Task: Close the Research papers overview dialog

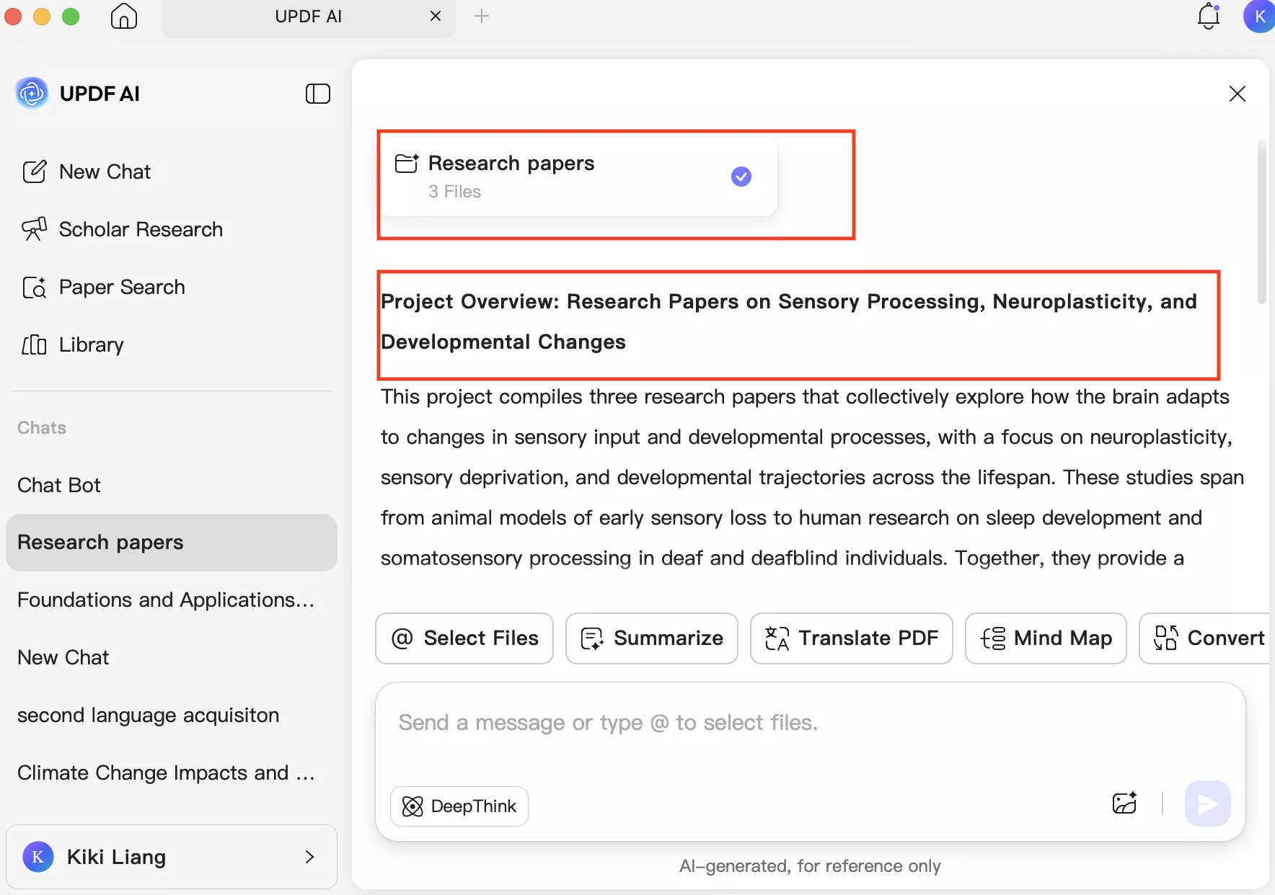Action: (x=1237, y=94)
